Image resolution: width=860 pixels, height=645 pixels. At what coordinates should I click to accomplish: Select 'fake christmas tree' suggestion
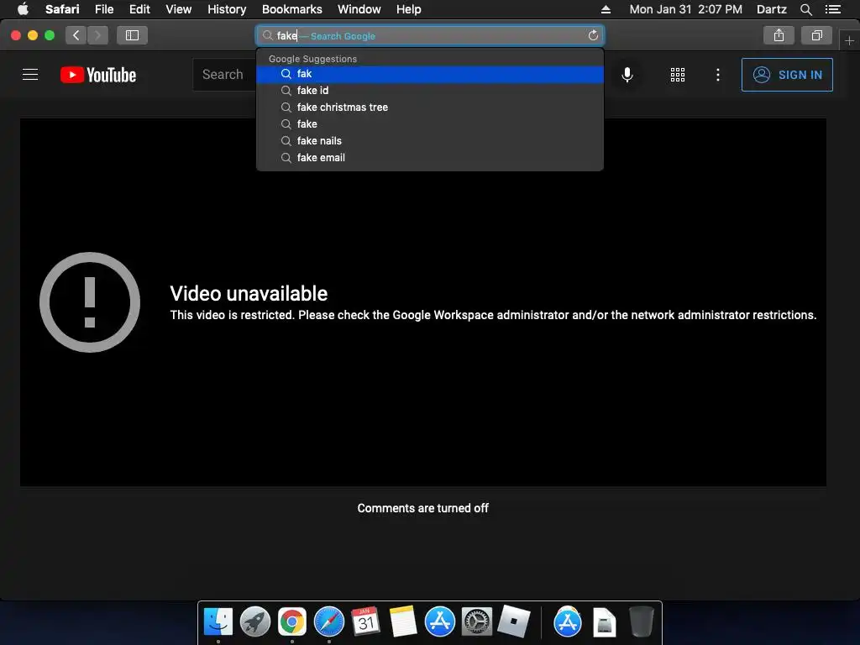coord(430,107)
